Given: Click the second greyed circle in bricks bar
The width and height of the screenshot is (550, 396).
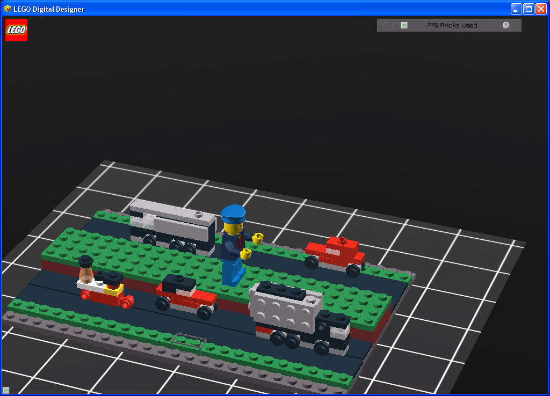Looking at the screenshot, I should 395,25.
